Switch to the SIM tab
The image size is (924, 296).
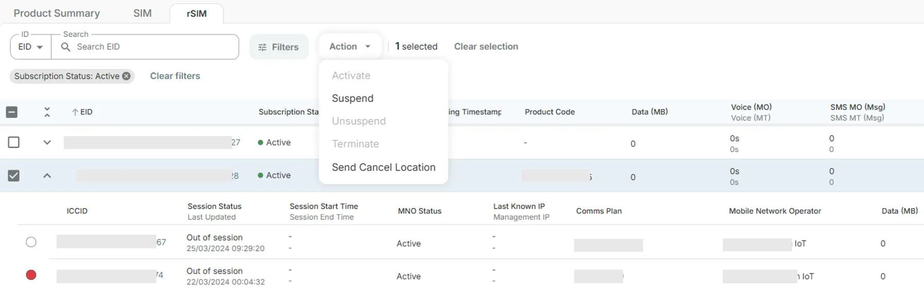pyautogui.click(x=143, y=13)
